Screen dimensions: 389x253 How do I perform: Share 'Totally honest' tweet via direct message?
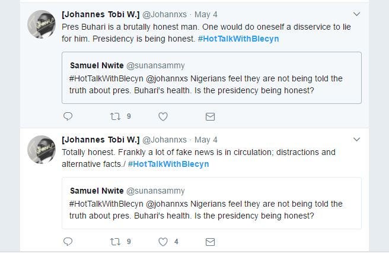click(210, 242)
